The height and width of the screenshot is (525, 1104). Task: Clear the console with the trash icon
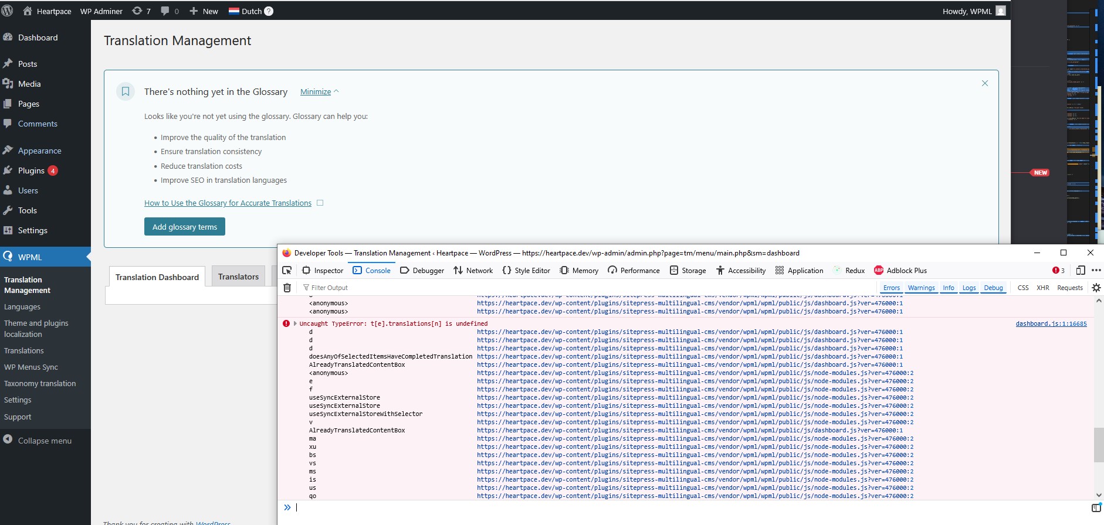(287, 288)
